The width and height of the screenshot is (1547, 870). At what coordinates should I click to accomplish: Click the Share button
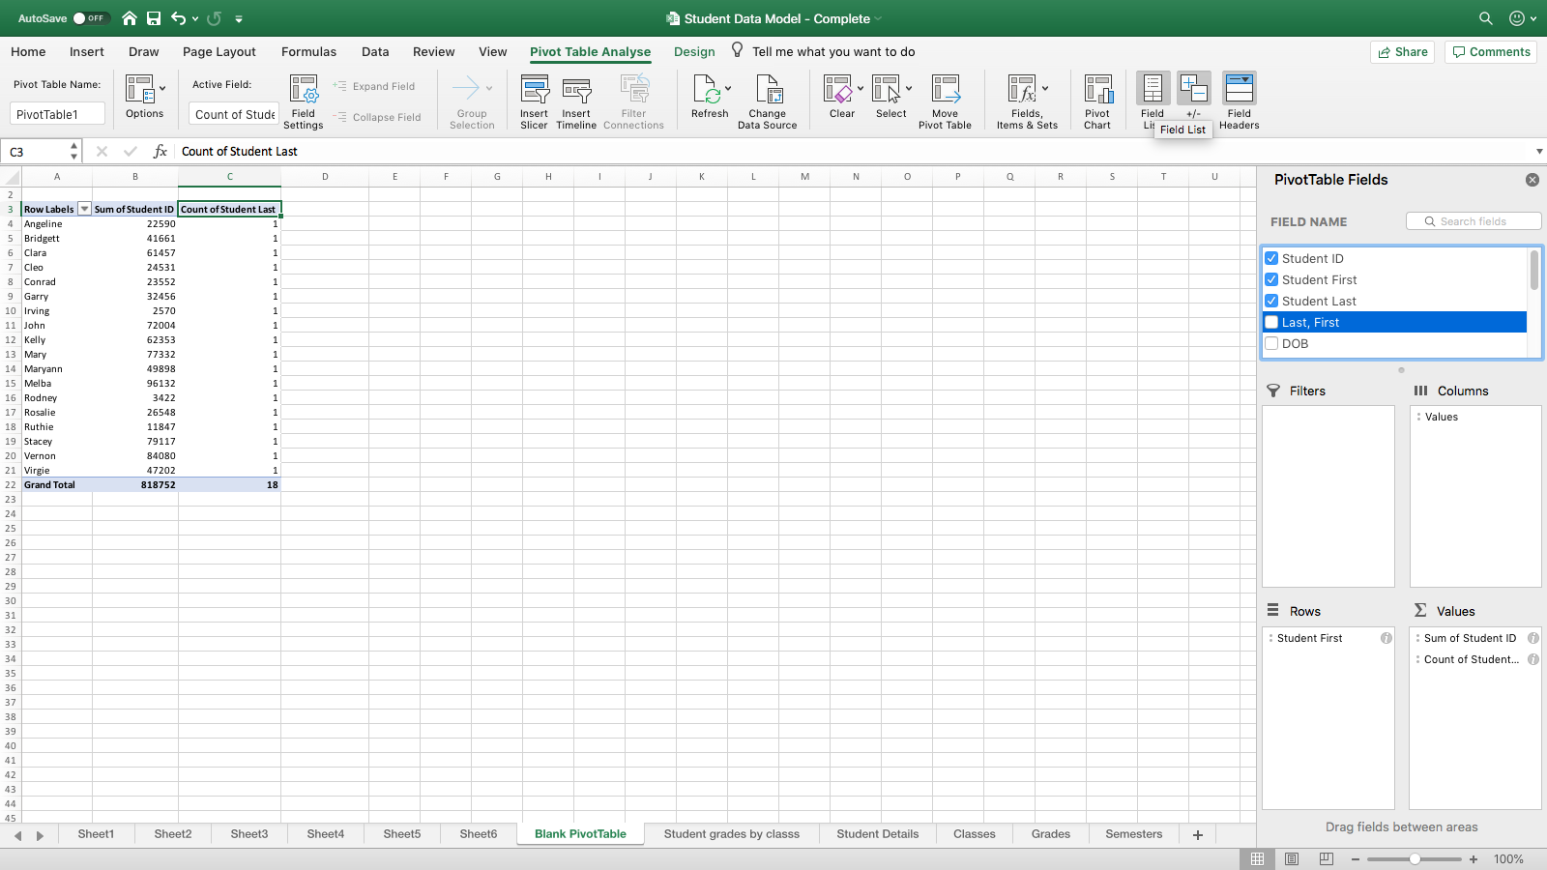[x=1403, y=51]
